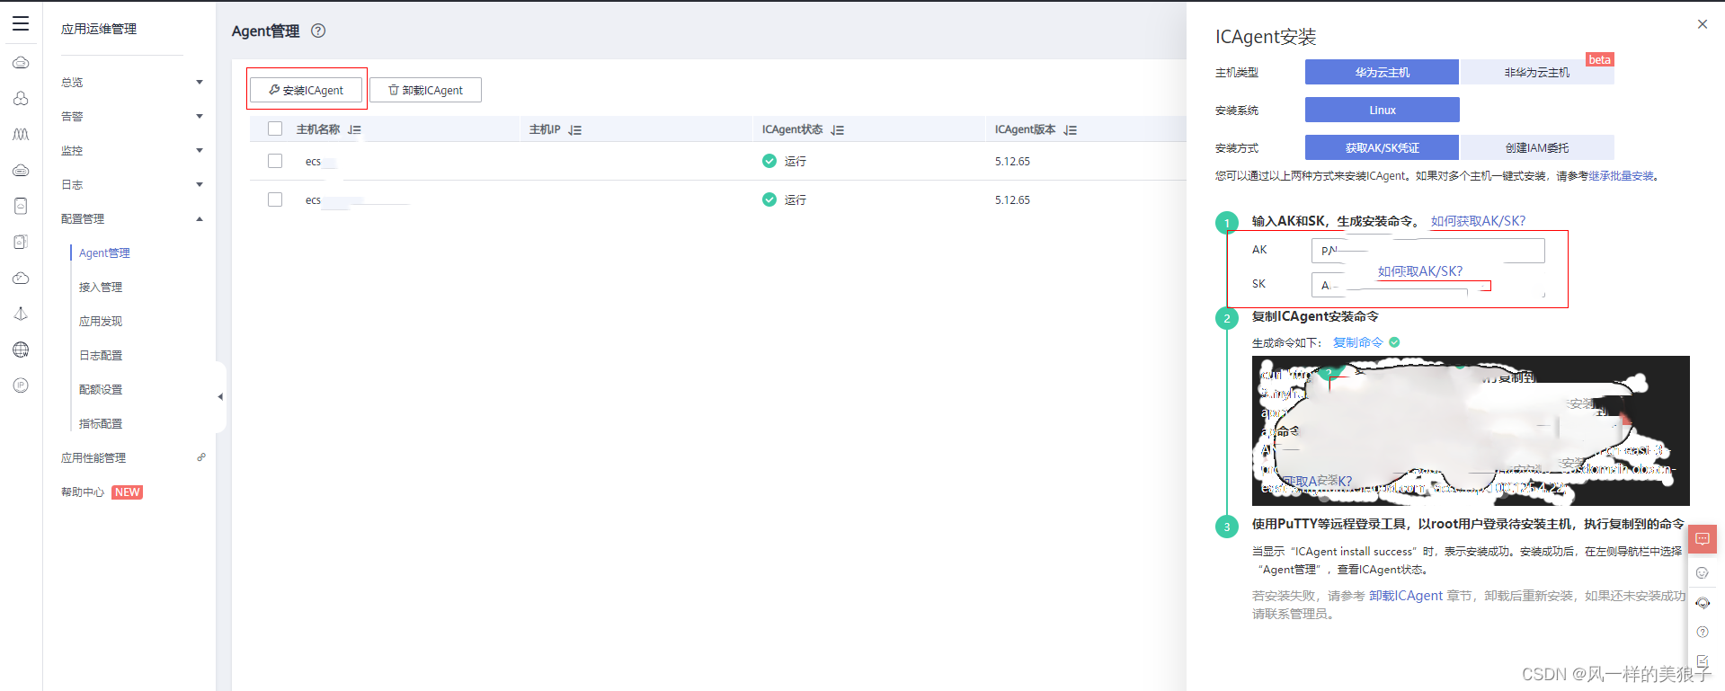Screen dimensions: 1725x691
Task: Click inside the generated install command box
Action: point(1471,430)
